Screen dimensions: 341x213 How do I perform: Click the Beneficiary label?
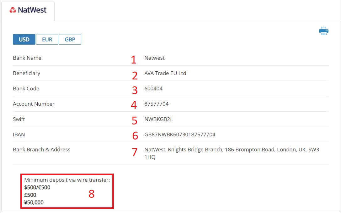pyautogui.click(x=26, y=73)
